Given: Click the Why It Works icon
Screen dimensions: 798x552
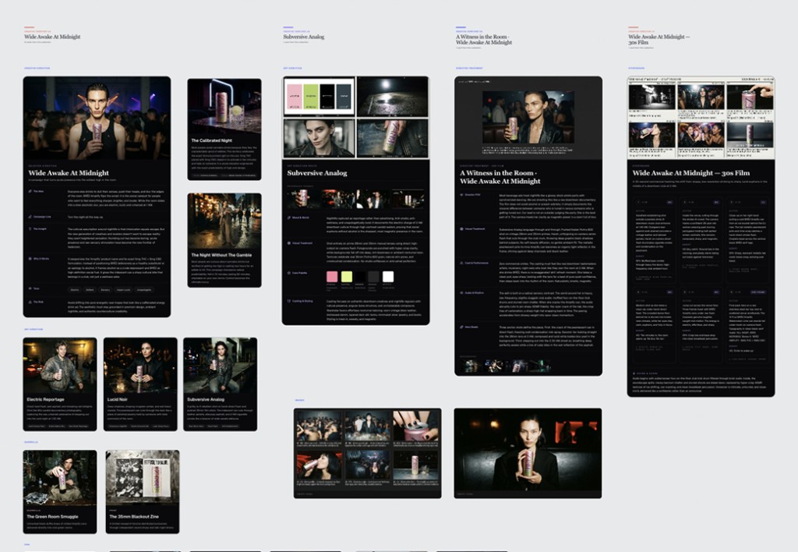Looking at the screenshot, I should 30,259.
